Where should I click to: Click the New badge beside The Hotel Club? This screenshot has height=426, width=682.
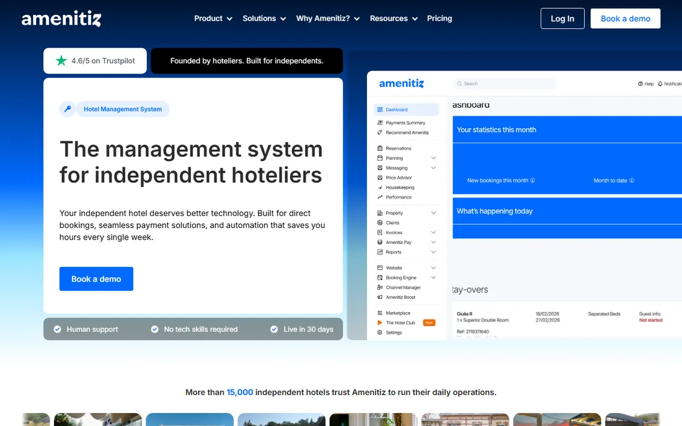pyautogui.click(x=429, y=323)
